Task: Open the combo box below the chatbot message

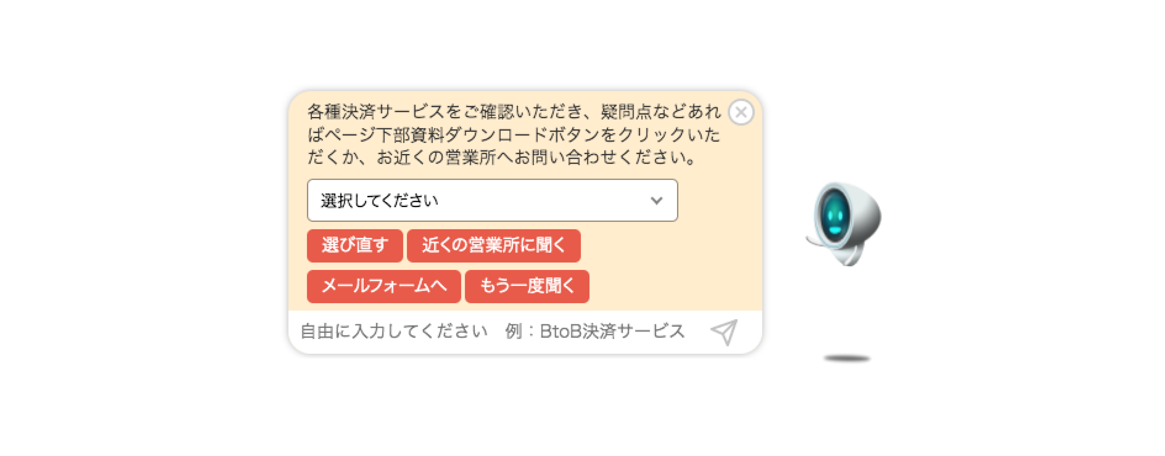Action: [x=491, y=200]
